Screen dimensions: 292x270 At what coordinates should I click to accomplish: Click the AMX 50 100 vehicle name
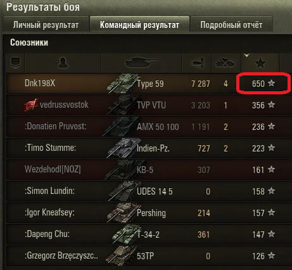click(x=158, y=127)
